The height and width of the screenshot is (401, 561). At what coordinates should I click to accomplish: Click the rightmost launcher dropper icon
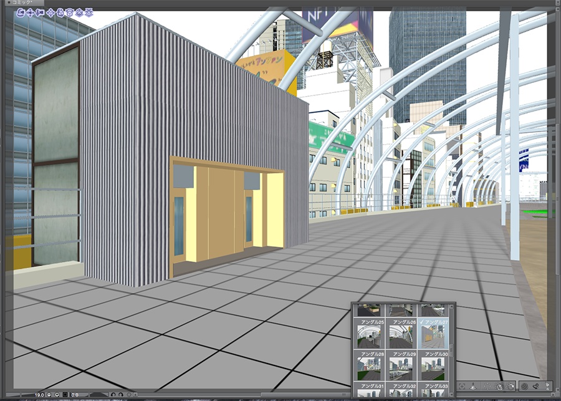pyautogui.click(x=547, y=386)
